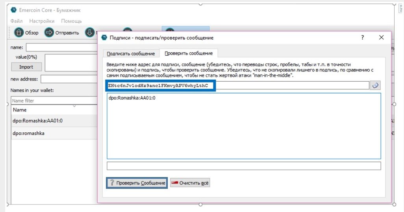This screenshot has width=404, height=212.
Task: Click the Name filter field
Action: 54,101
